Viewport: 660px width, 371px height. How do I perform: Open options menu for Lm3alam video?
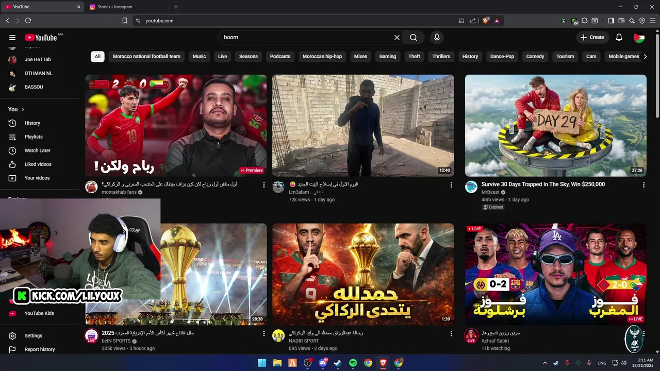point(451,185)
